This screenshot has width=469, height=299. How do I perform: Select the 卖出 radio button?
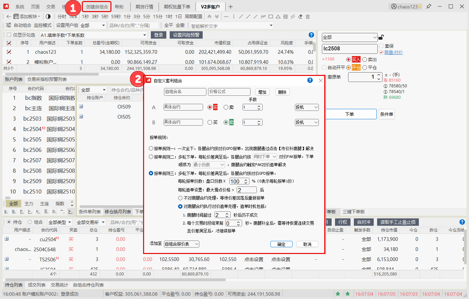tap(364, 59)
